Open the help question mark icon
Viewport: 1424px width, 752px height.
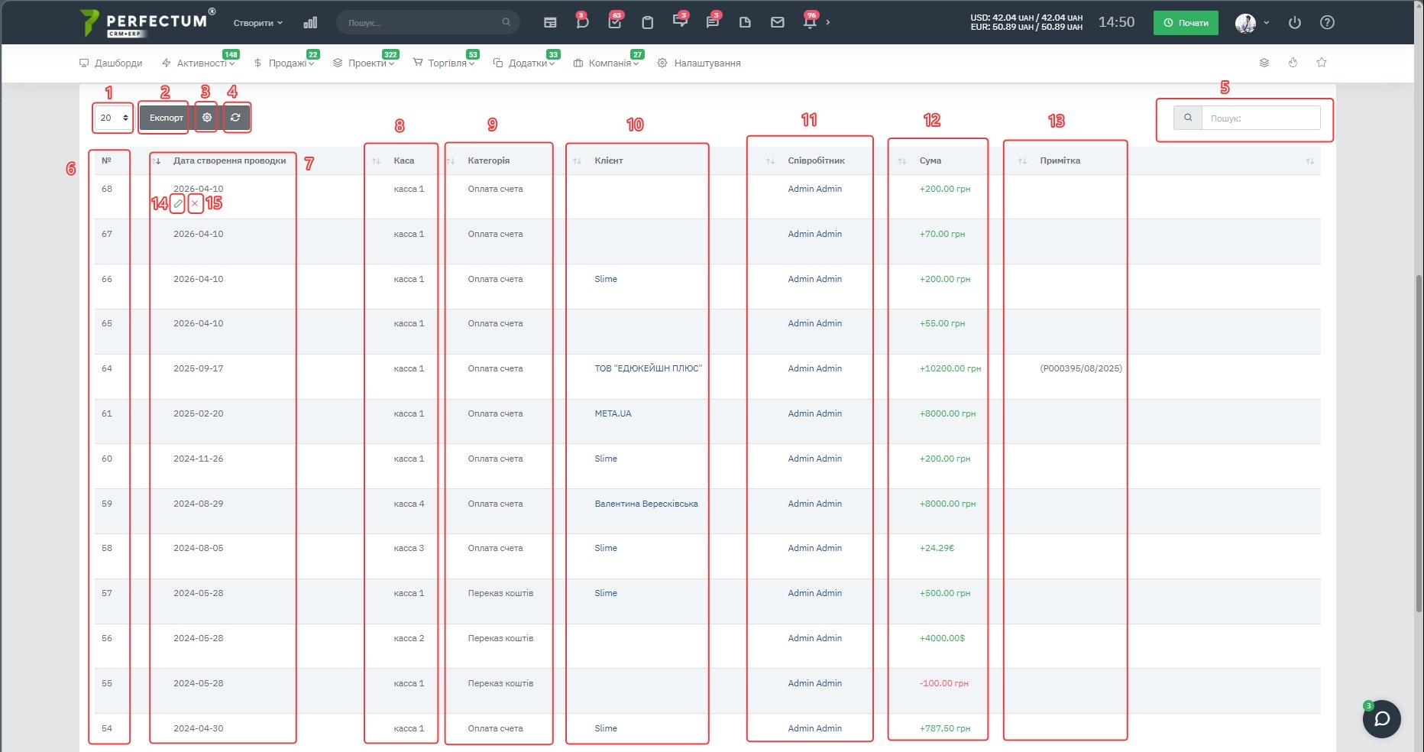click(1328, 23)
